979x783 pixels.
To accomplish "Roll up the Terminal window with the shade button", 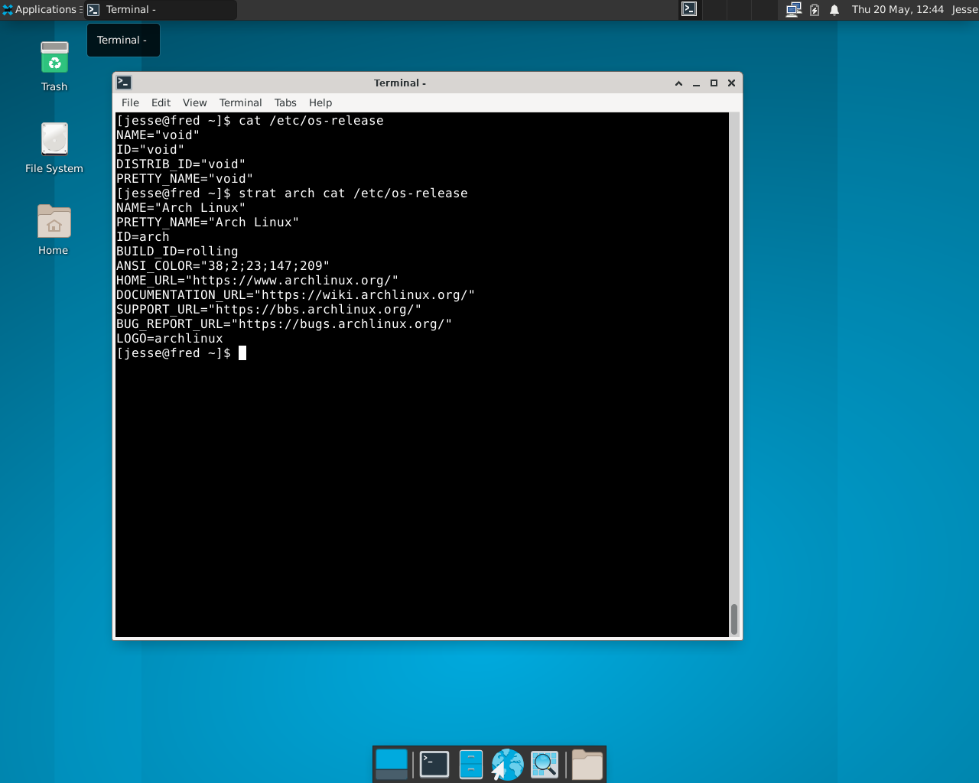I will 678,83.
